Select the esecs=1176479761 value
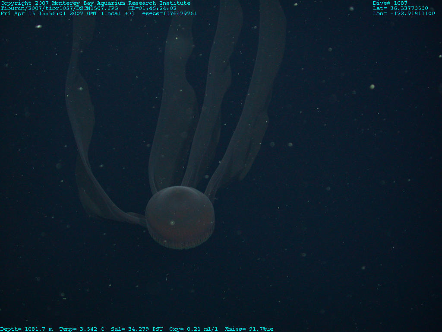This screenshot has width=442, height=332. tap(170, 13)
